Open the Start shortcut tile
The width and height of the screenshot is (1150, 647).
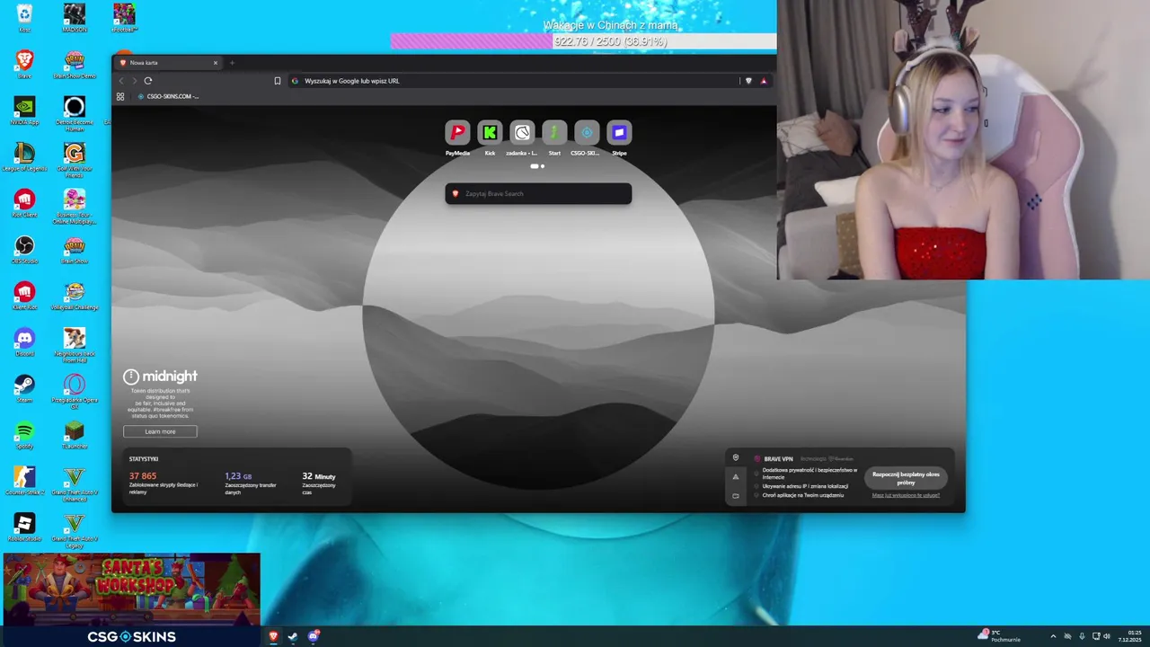(x=554, y=133)
